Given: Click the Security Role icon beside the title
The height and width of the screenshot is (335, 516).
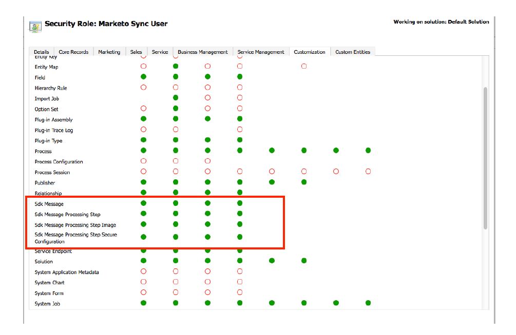Looking at the screenshot, I should point(35,26).
